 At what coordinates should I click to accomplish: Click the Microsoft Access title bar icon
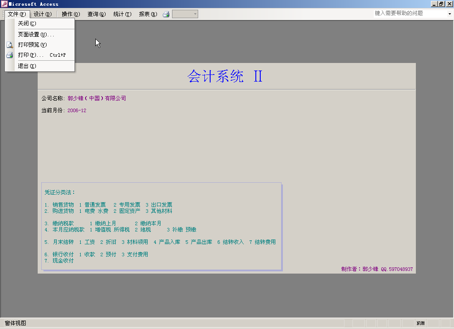[4, 4]
